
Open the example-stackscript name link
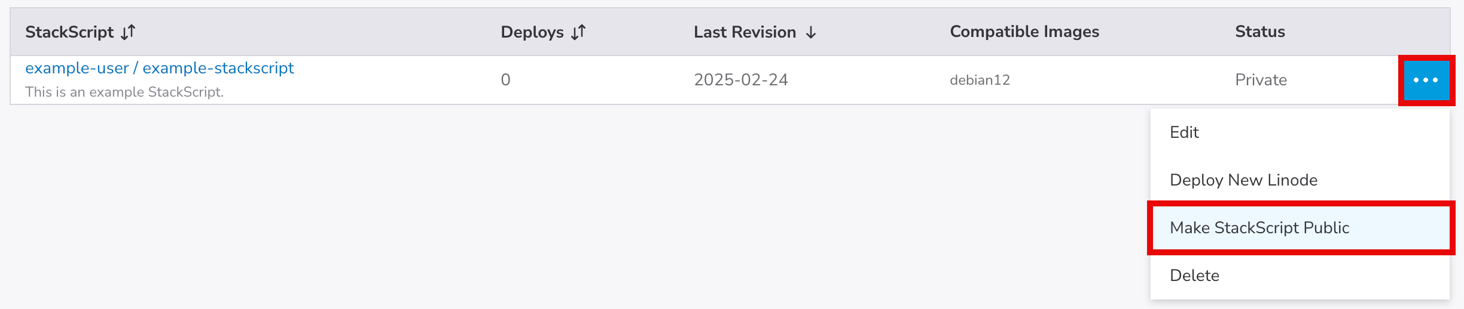218,68
